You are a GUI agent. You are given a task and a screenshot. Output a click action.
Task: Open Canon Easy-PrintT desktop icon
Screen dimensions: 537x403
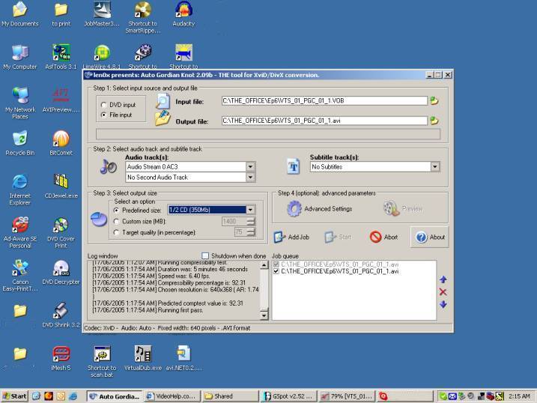point(20,276)
